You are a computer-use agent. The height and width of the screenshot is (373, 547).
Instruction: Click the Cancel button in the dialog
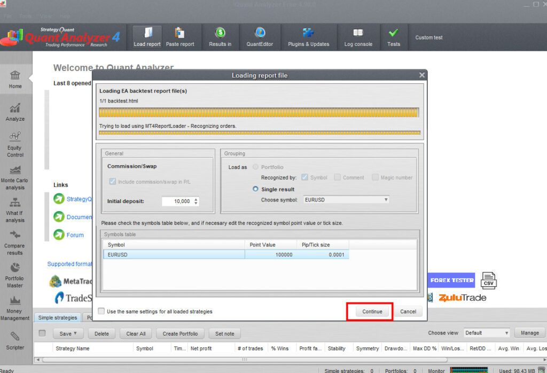coord(408,312)
